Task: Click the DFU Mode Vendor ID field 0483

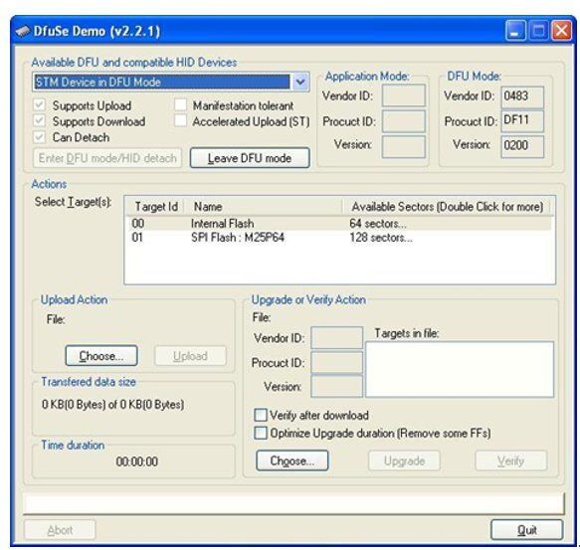Action: tap(522, 96)
